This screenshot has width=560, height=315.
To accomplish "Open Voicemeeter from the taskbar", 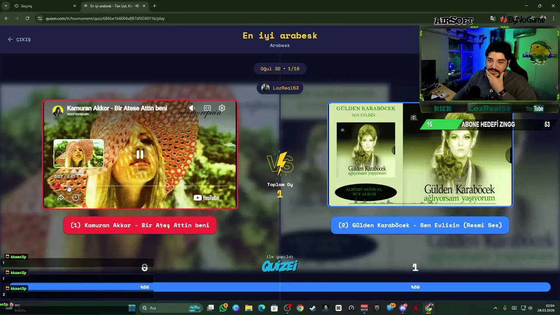I will tap(364, 308).
